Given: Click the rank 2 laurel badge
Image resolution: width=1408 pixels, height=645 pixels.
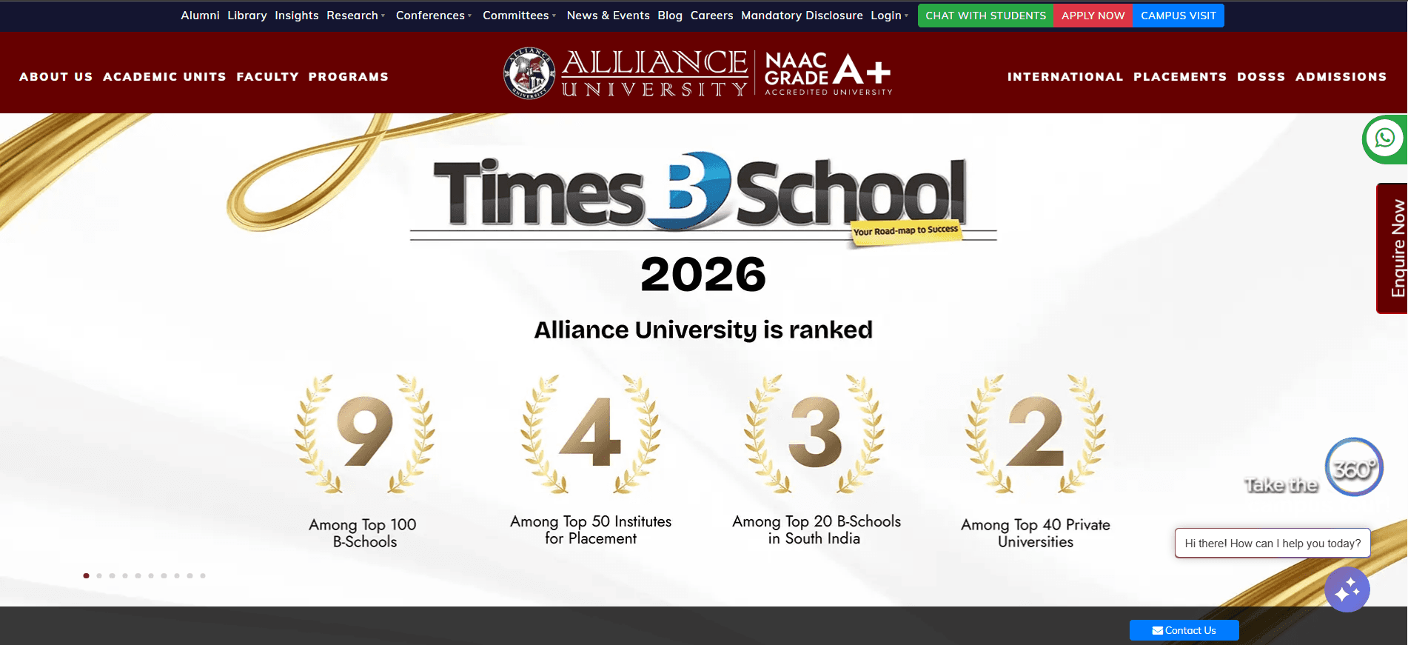Looking at the screenshot, I should click(1035, 434).
